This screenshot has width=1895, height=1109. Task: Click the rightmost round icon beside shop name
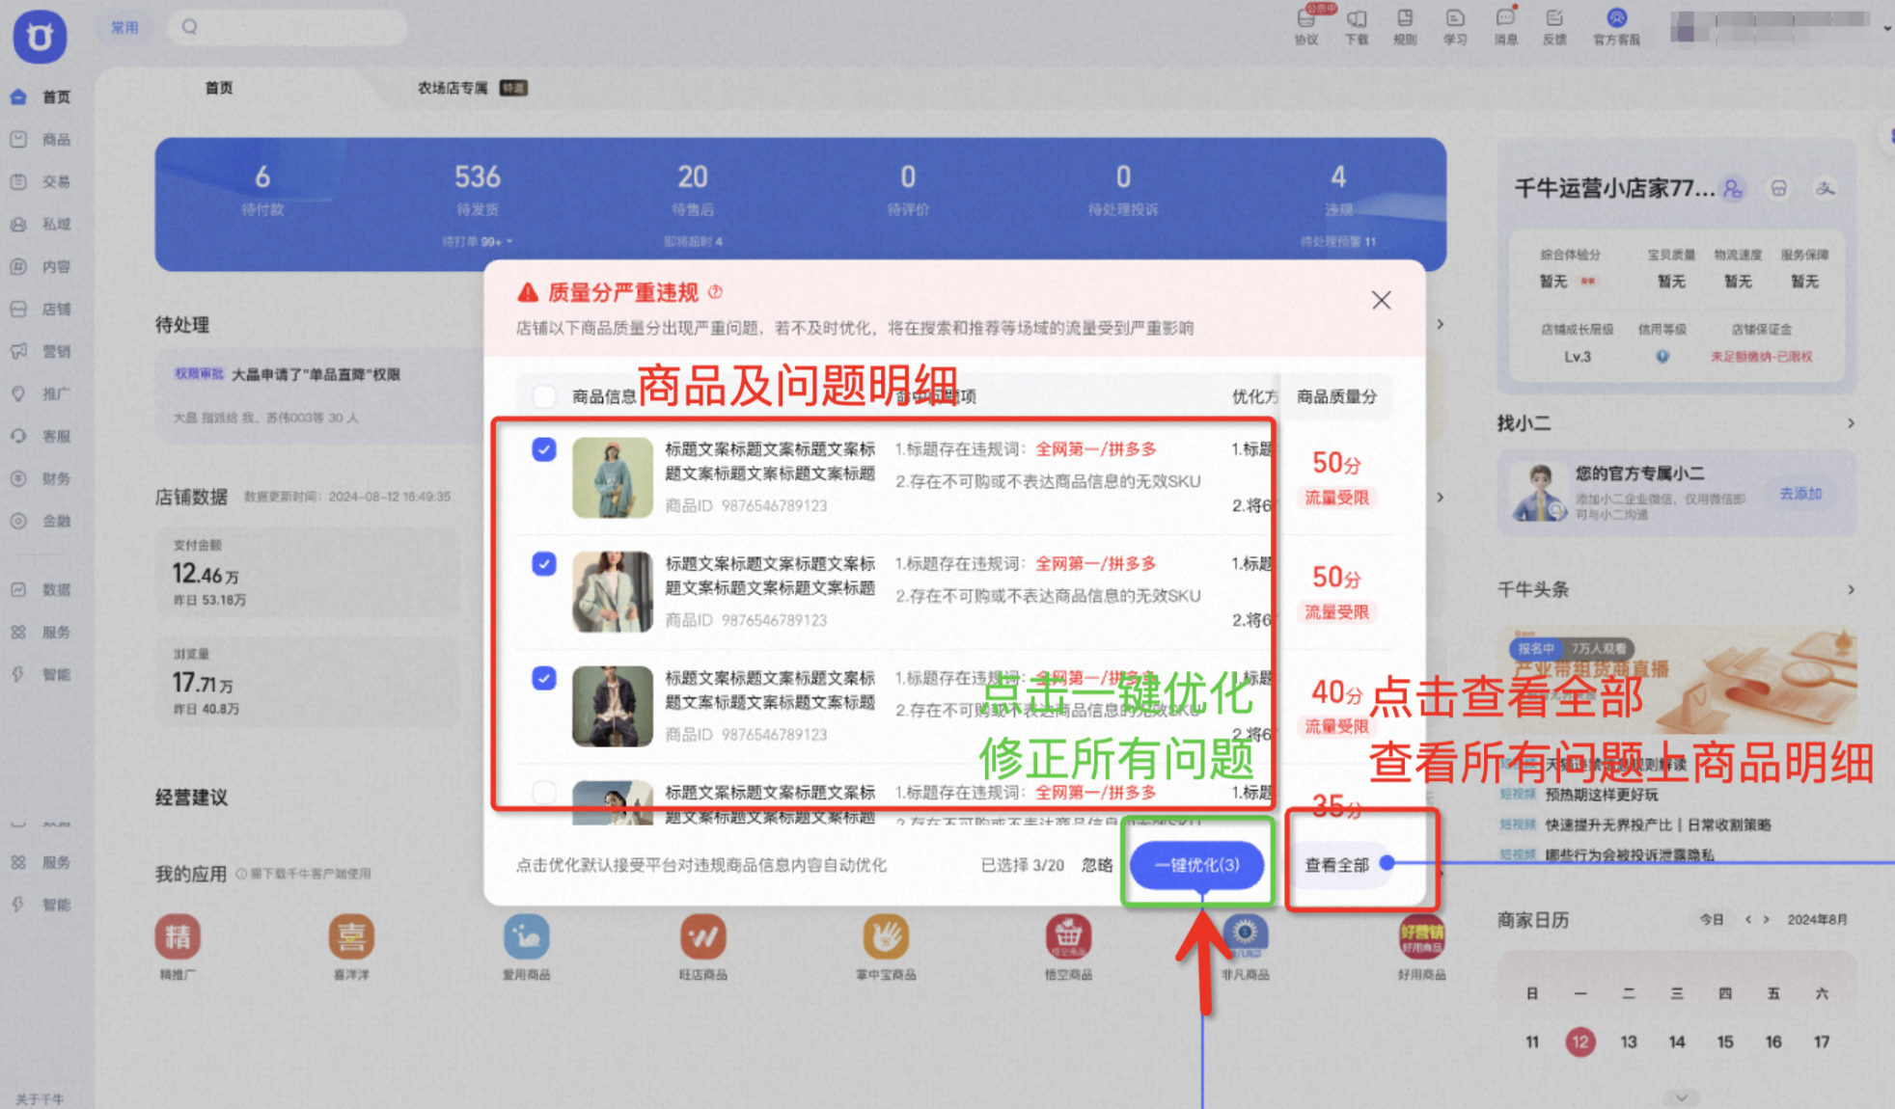pyautogui.click(x=1825, y=189)
